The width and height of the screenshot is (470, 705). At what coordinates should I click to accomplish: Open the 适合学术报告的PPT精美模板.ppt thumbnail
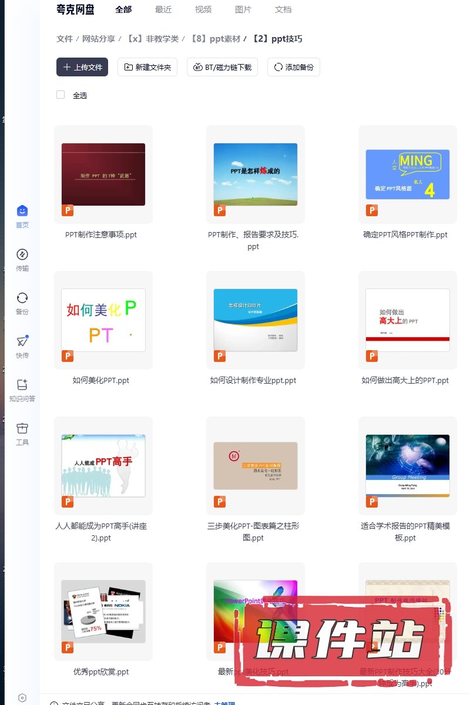pyautogui.click(x=408, y=466)
